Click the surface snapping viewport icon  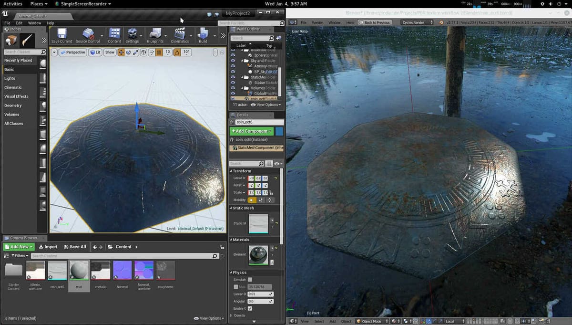(x=152, y=52)
